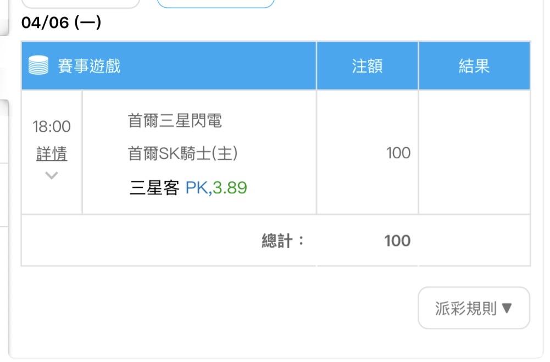Click the coin stack icon beside 賽事遊戲
The width and height of the screenshot is (550, 362).
[38, 66]
